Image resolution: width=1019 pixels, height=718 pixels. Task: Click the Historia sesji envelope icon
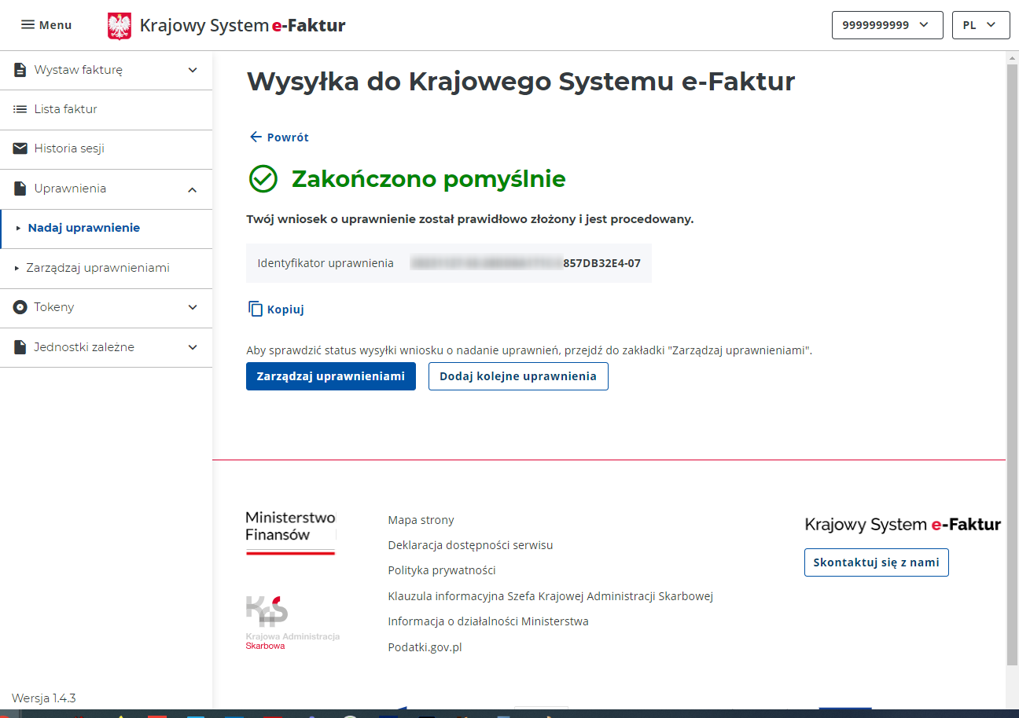20,148
